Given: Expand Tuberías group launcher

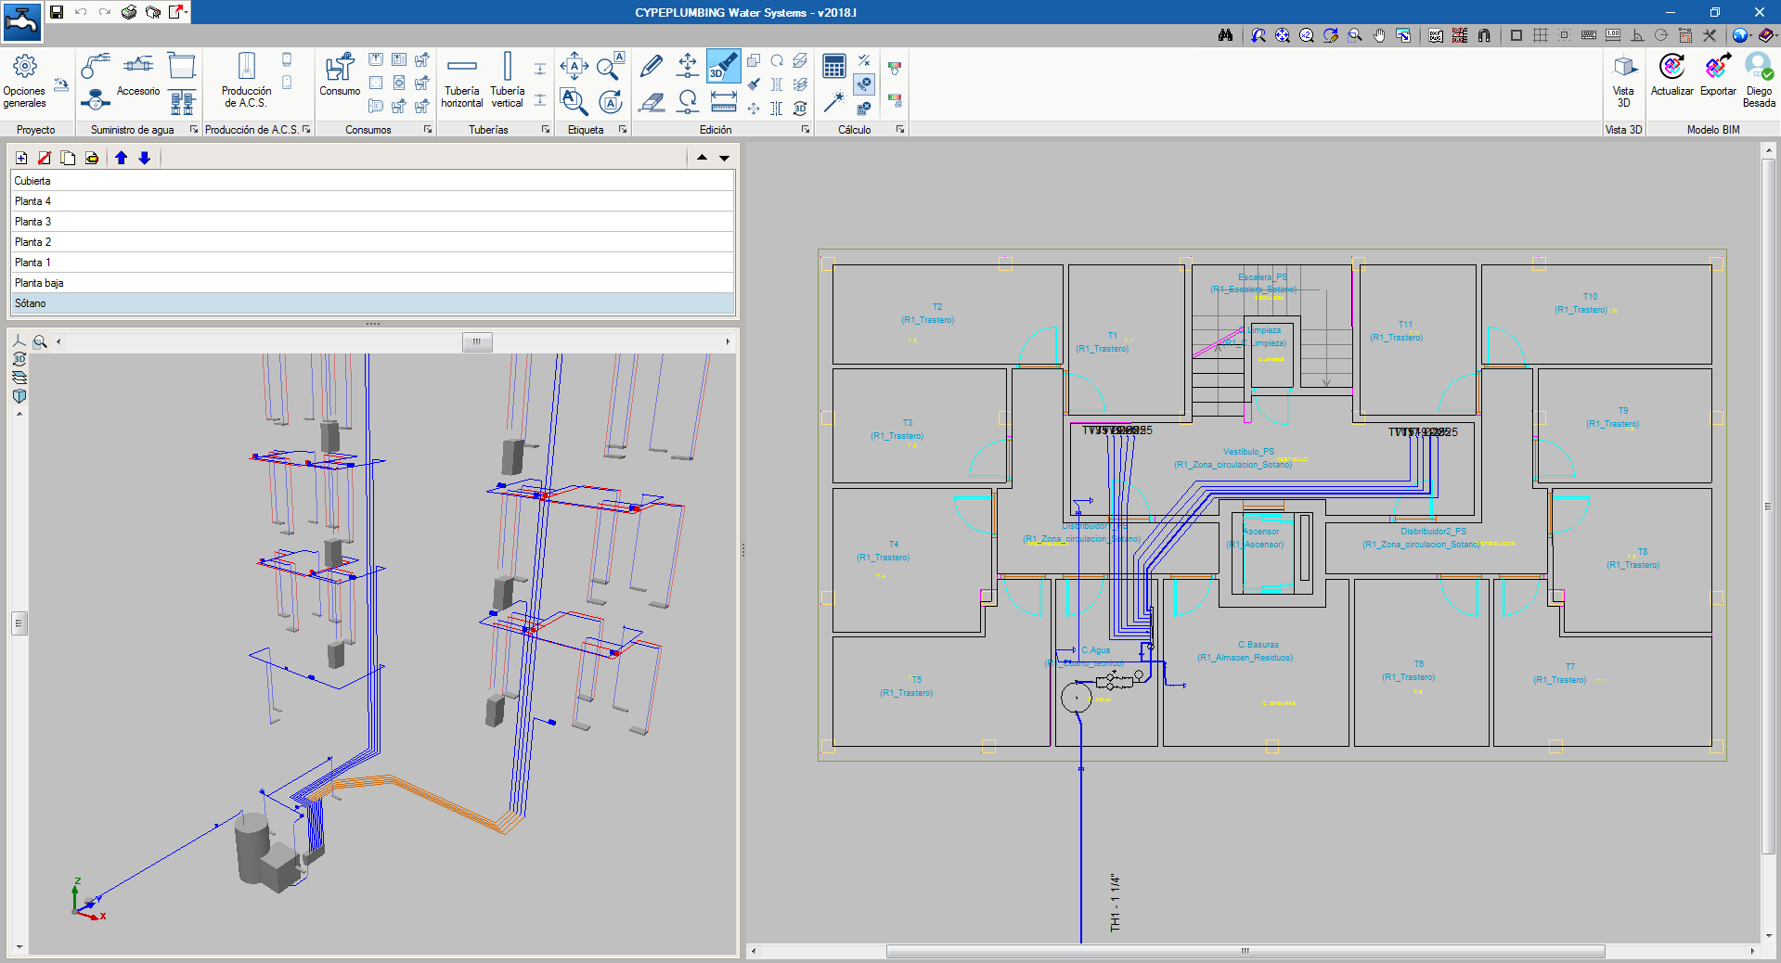Looking at the screenshot, I should pos(546,129).
